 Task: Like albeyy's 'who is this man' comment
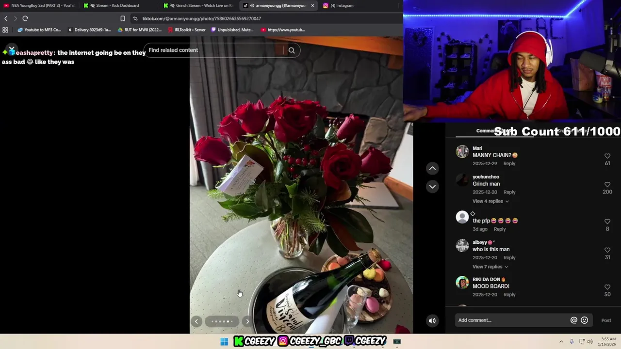pos(607,250)
